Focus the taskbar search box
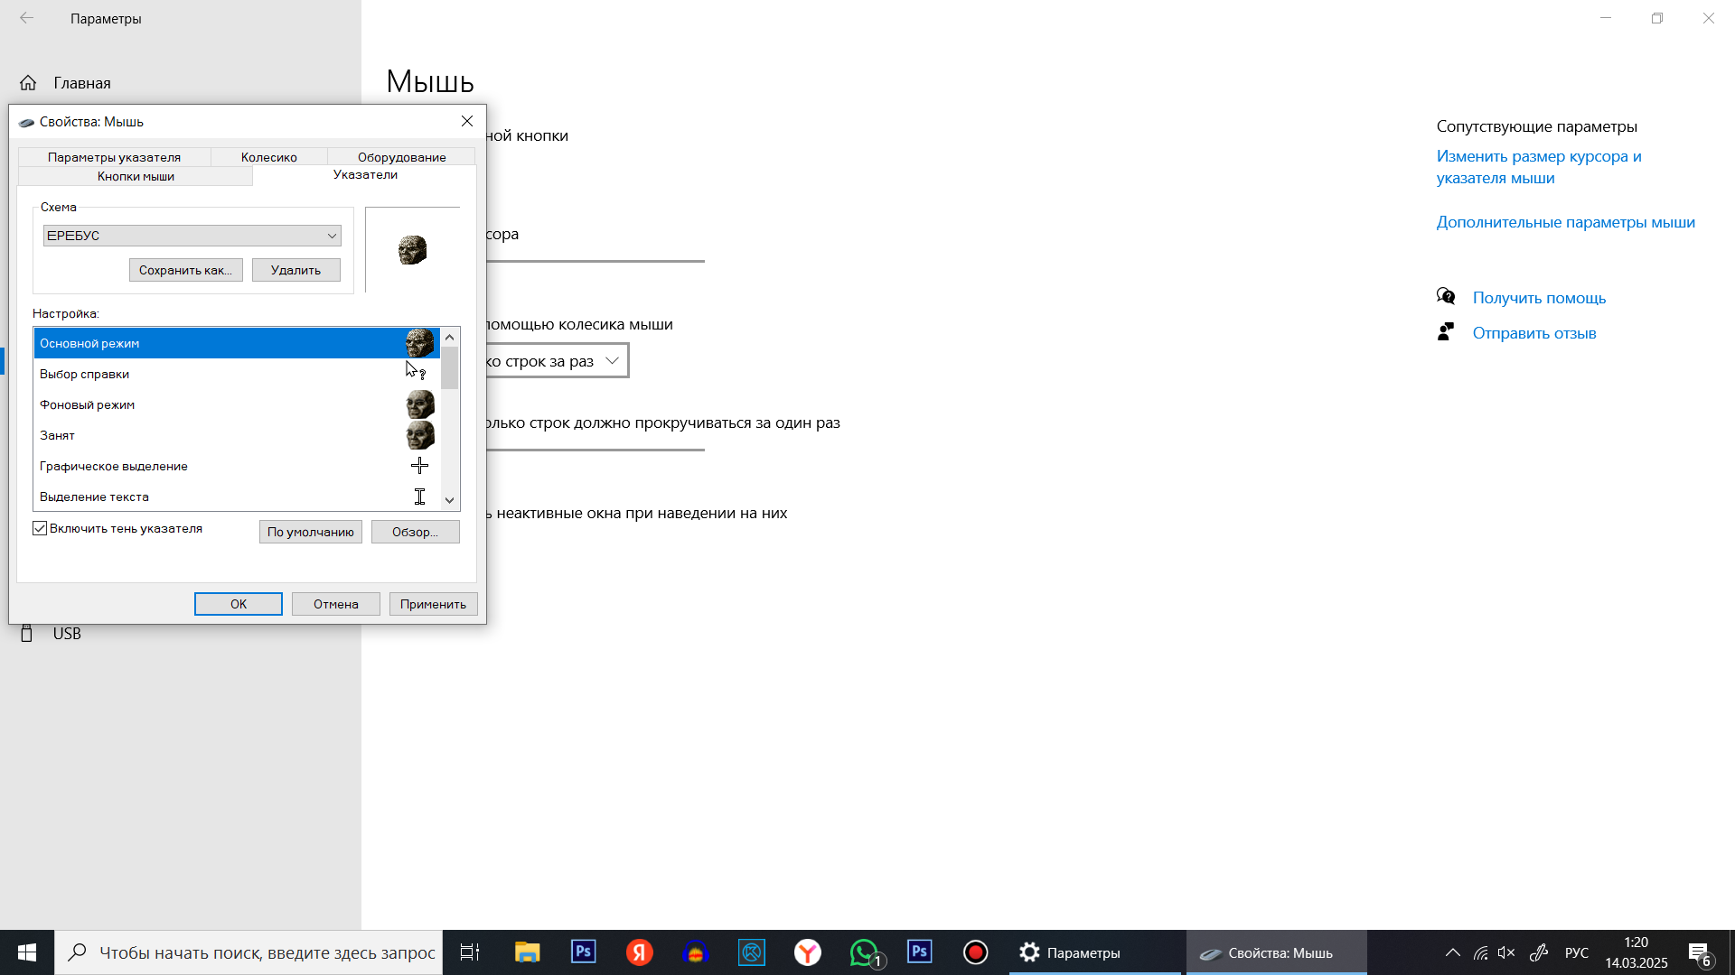The image size is (1735, 975). pyautogui.click(x=249, y=952)
